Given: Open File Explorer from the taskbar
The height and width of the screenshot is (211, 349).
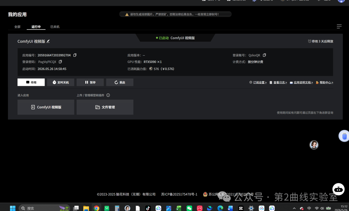Looking at the screenshot, I should click(x=86, y=208).
